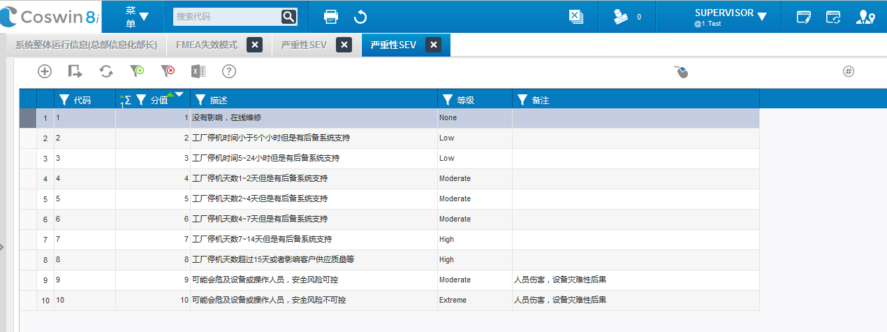Select row 1 没有影响，在线维修
The image size is (887, 332).
(x=389, y=118)
